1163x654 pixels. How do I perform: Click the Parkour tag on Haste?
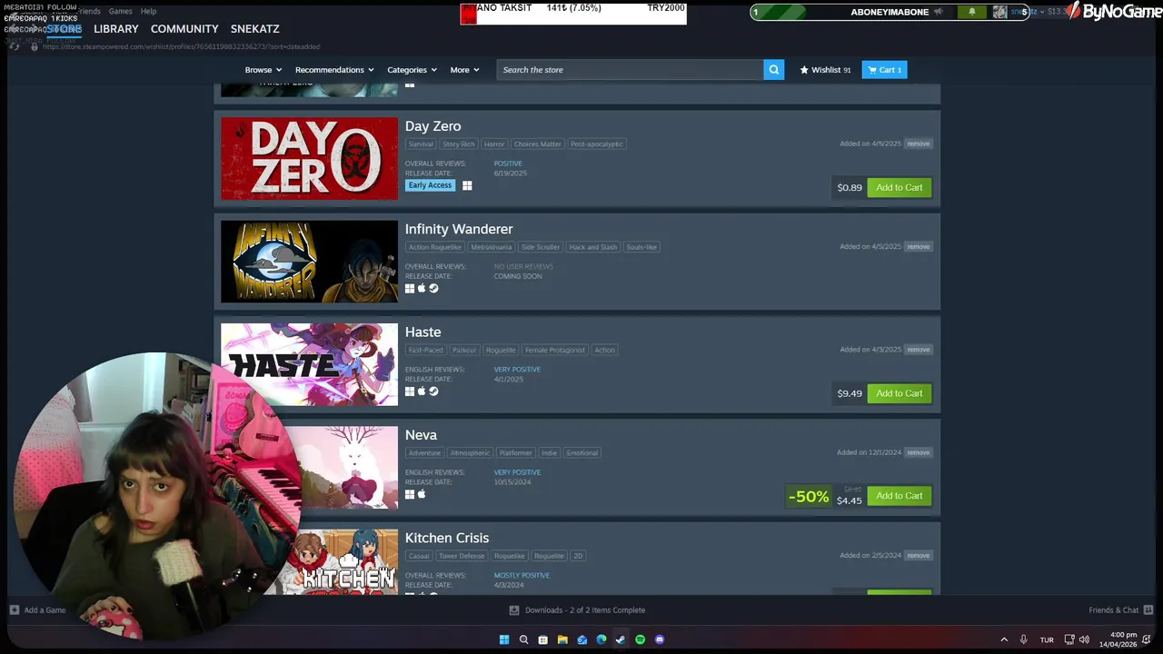pyautogui.click(x=464, y=350)
